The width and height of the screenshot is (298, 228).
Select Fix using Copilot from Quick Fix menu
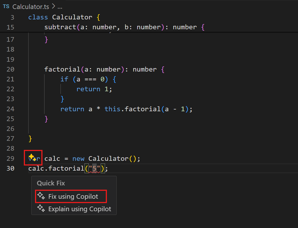click(73, 196)
